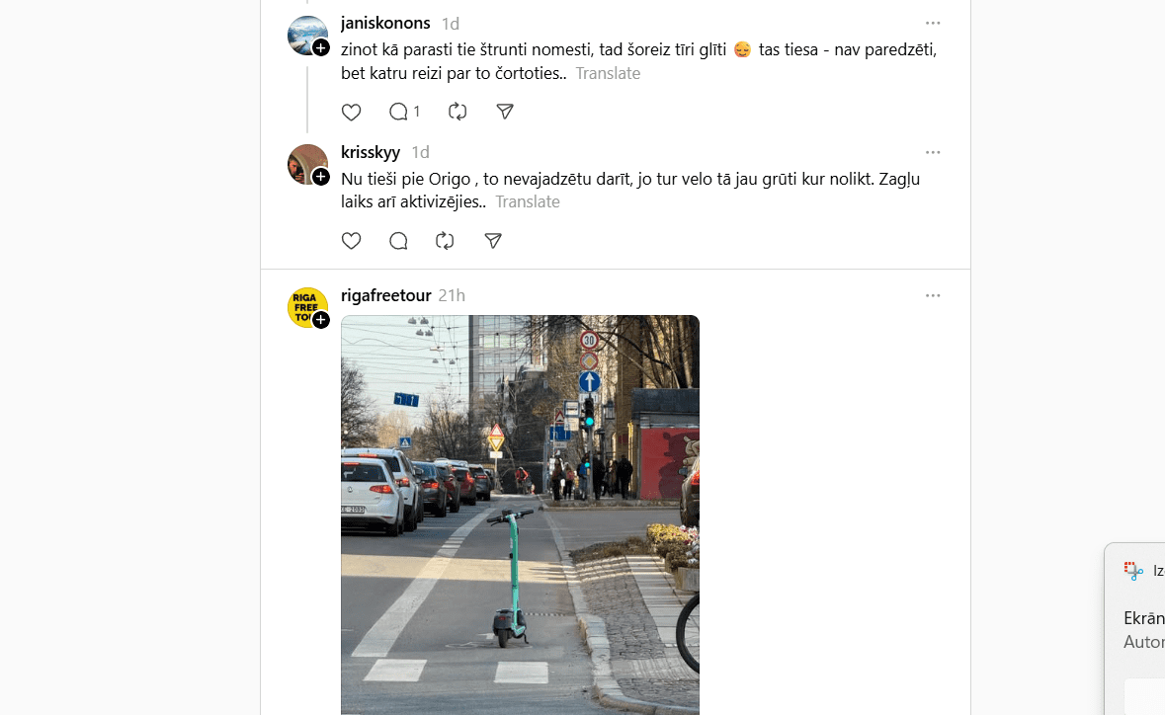Open the scooter photo in rigafreetour's post
The height and width of the screenshot is (715, 1165).
520,516
